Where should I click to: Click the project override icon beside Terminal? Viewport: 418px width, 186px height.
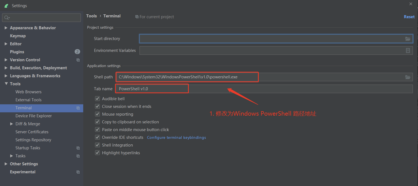(x=78, y=108)
